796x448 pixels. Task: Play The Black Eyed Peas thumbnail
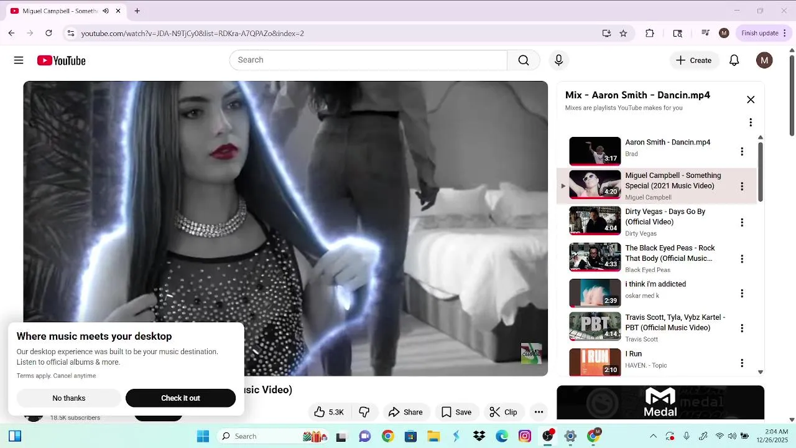(595, 257)
